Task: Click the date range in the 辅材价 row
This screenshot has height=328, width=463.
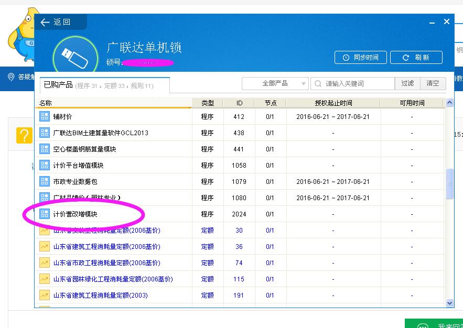Action: tap(333, 117)
